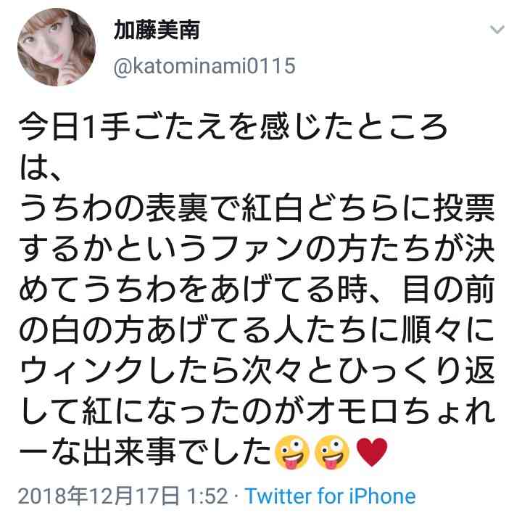The height and width of the screenshot is (521, 522).
Task: Click the line starting の白の方あげてる
Action: (257, 331)
